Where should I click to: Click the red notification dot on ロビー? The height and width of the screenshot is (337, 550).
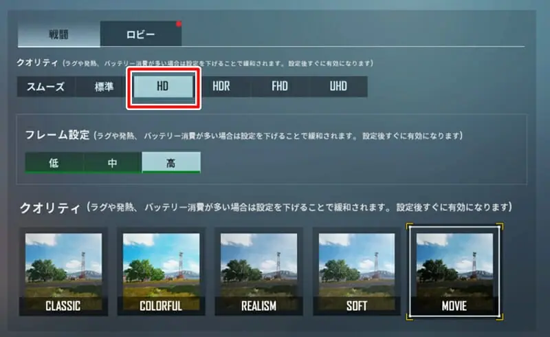tap(179, 24)
